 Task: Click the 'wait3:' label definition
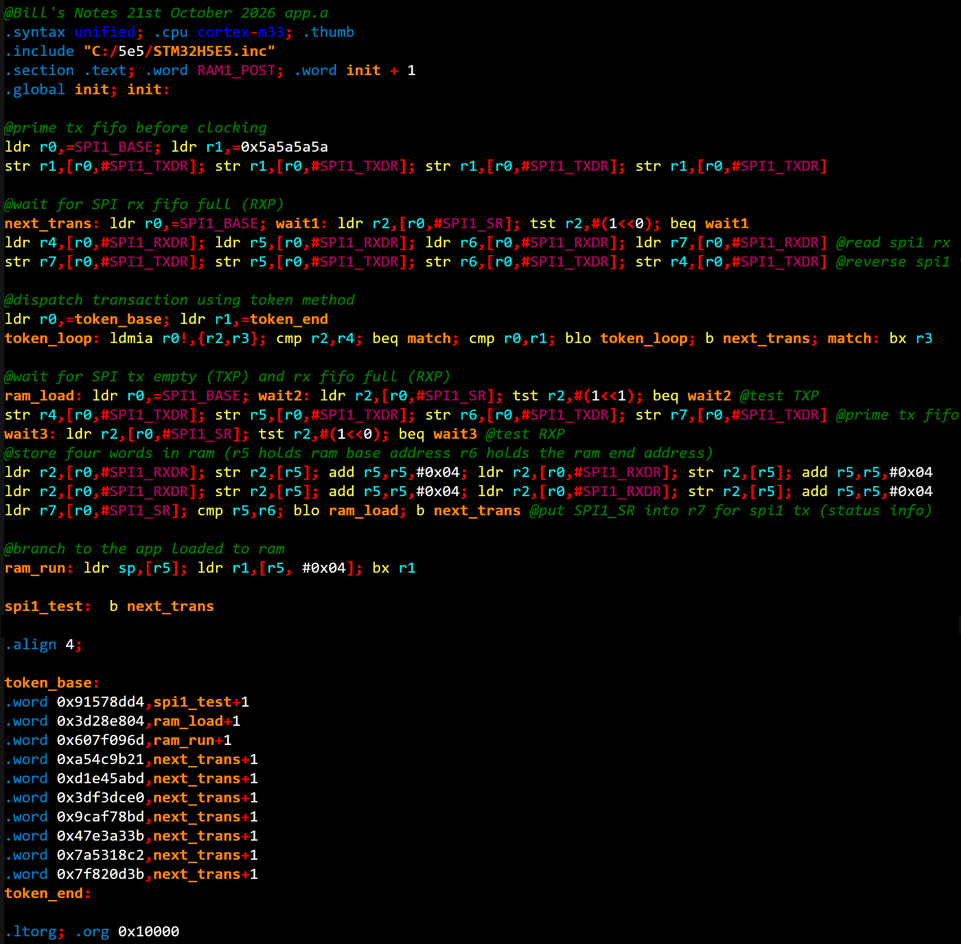tap(30, 434)
